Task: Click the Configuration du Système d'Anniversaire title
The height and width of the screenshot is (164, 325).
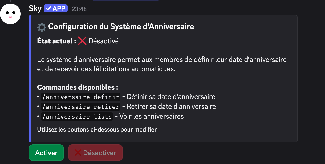Action: 121,26
